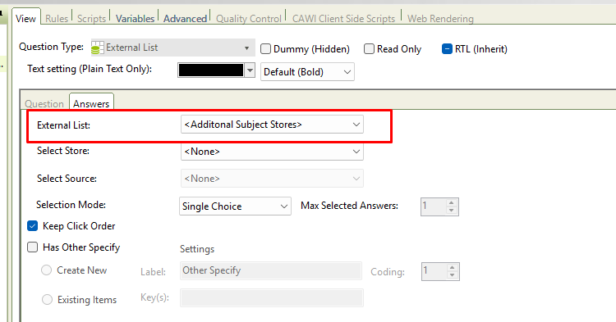Expand the Default (Bold) font style dropdown

coord(307,72)
